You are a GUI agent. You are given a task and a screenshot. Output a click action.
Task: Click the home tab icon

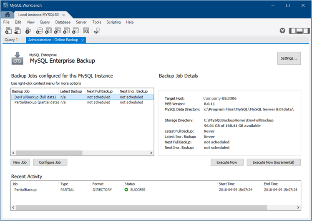click(7, 15)
